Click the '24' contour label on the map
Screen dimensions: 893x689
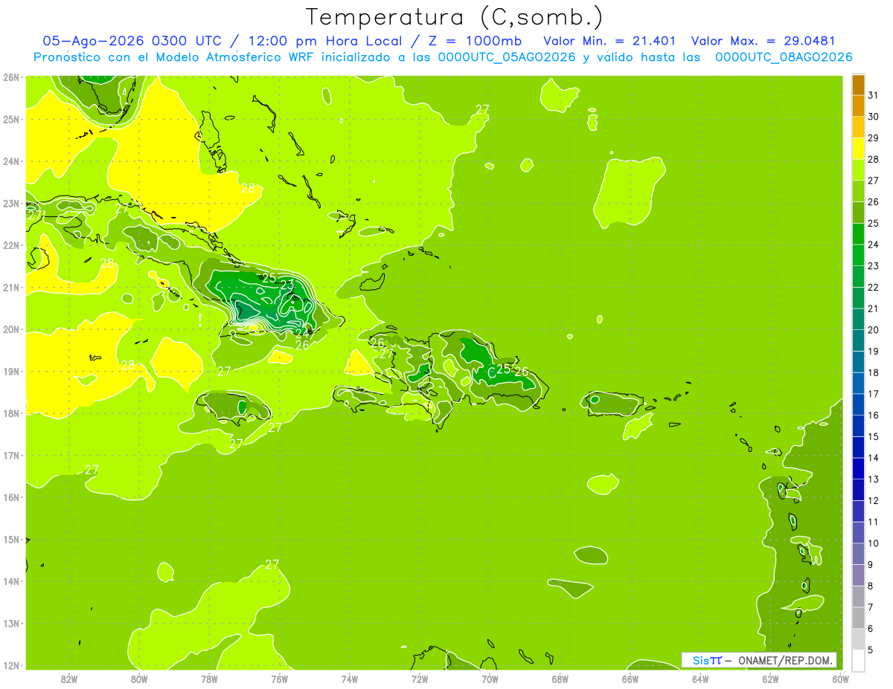tap(303, 333)
